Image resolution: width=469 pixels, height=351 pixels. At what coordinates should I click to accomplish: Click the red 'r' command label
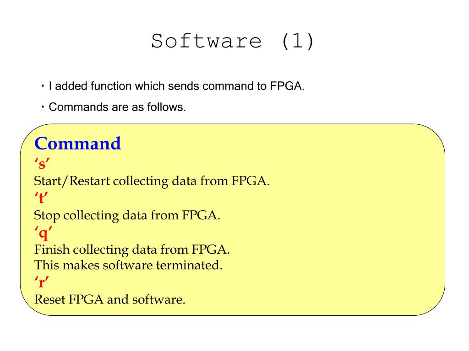[x=42, y=282]
